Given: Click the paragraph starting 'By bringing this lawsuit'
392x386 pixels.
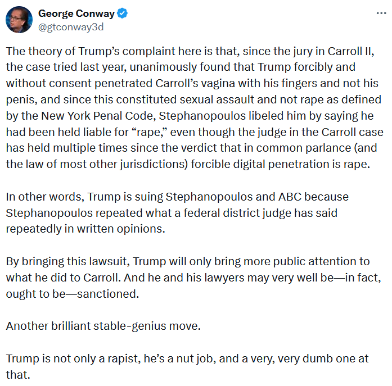Looking at the screenshot, I should (193, 278).
